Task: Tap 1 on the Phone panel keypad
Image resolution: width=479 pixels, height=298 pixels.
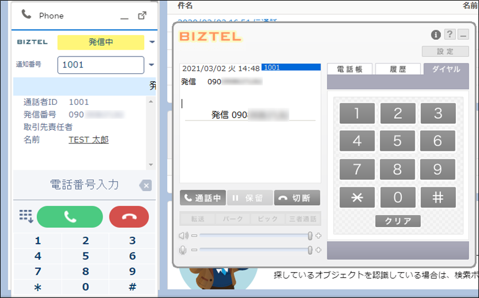Action: point(38,240)
